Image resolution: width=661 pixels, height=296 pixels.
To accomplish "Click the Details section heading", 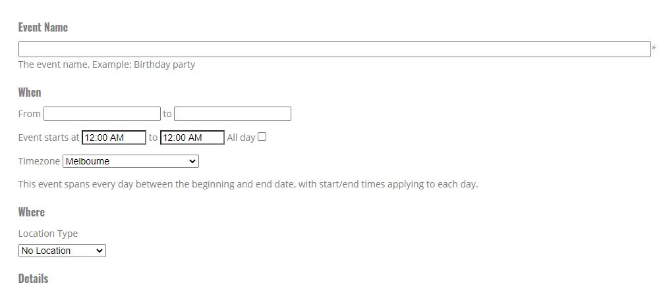I will pos(33,278).
